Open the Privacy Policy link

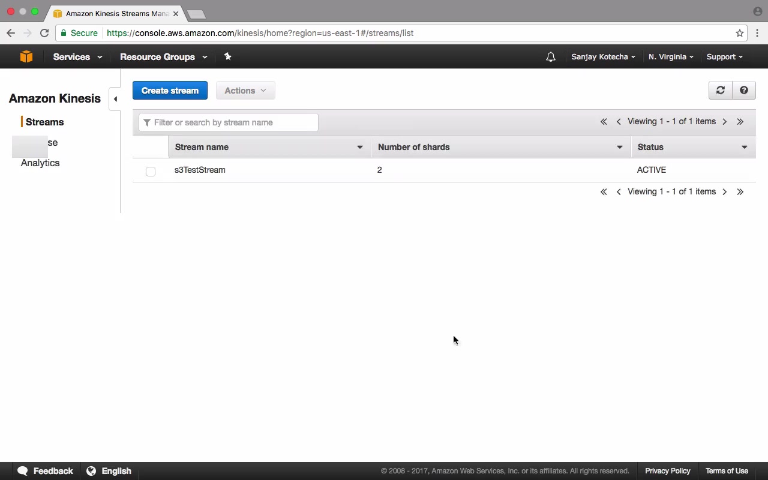point(668,471)
